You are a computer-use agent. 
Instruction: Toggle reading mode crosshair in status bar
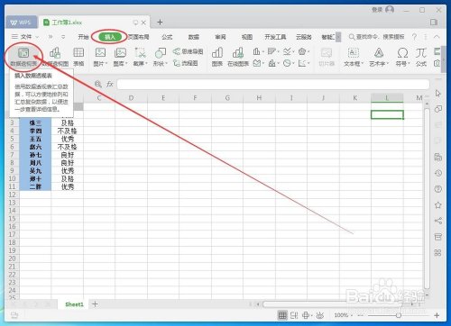[x=306, y=315]
